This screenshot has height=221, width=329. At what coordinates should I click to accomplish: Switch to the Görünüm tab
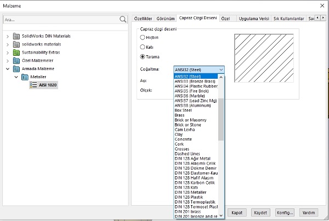tap(166, 19)
